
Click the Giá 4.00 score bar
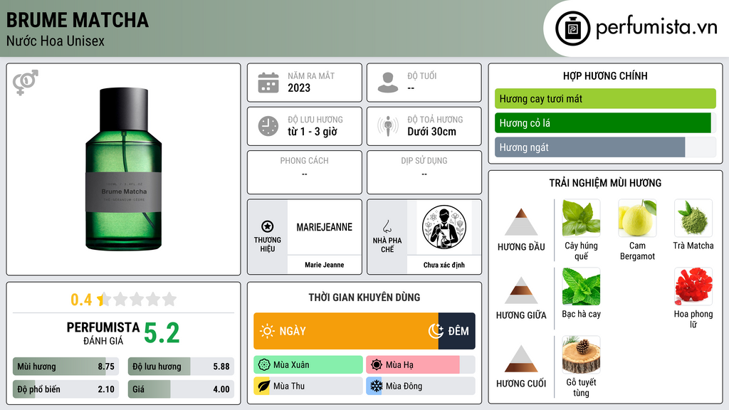181,389
